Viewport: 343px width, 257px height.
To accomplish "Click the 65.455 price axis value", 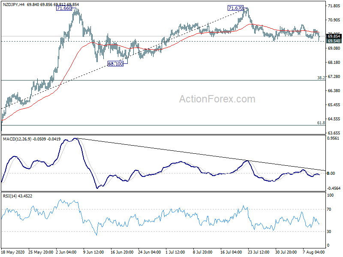I will point(334,105).
